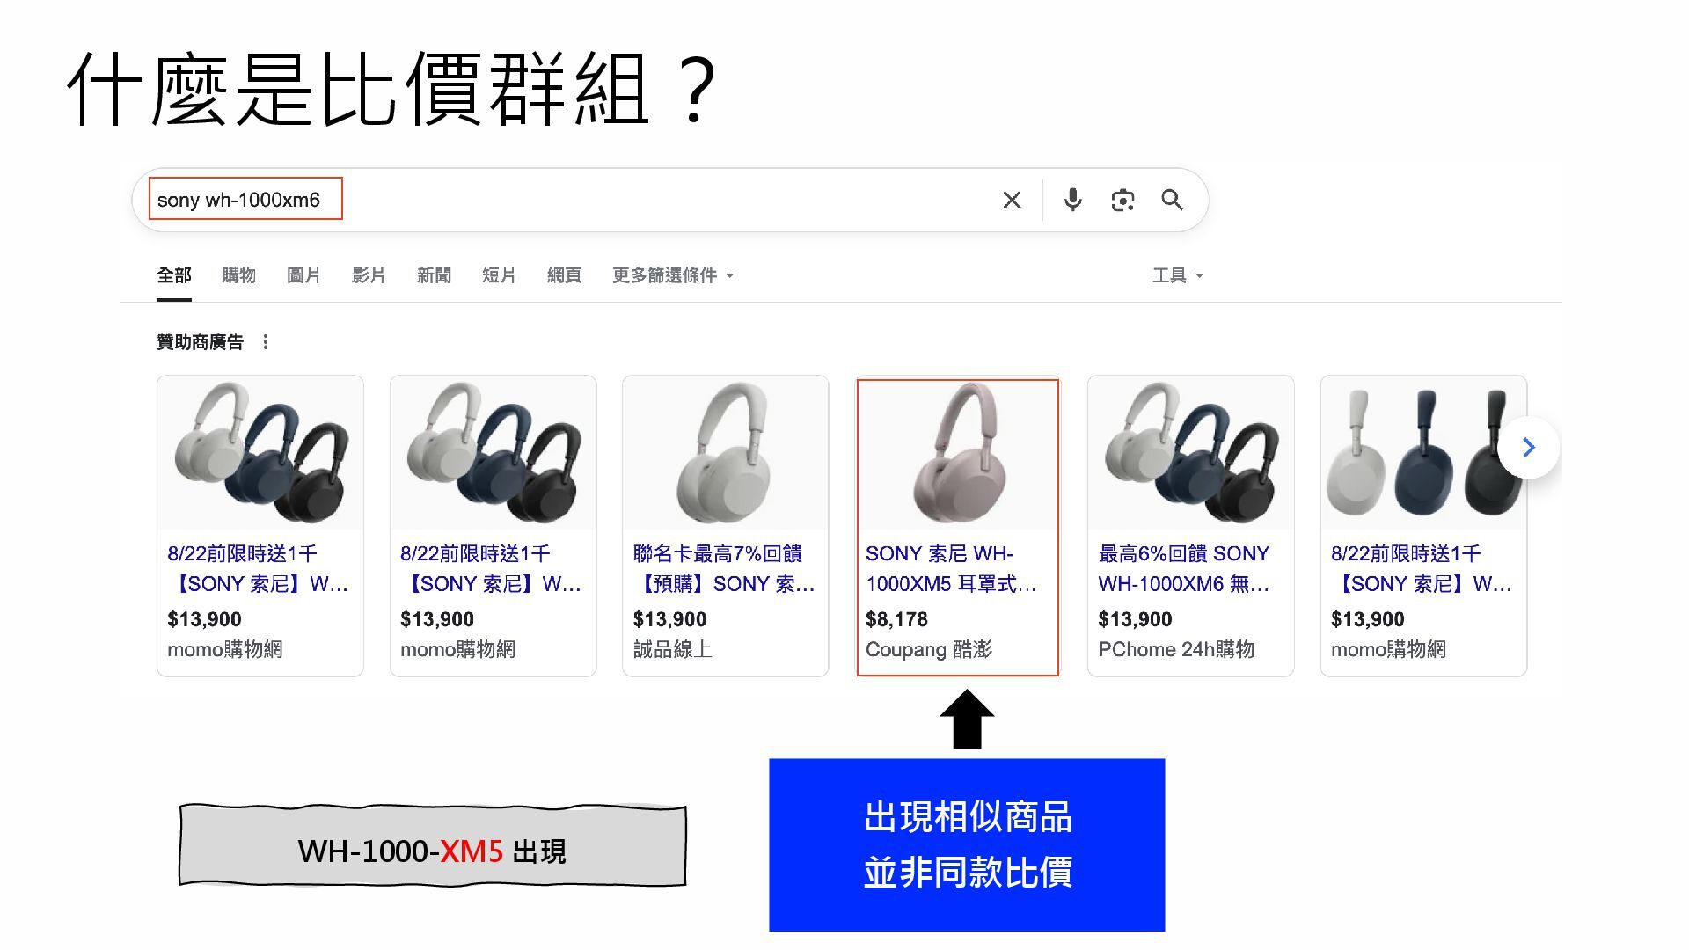Select the 短片 tab

pyautogui.click(x=499, y=275)
